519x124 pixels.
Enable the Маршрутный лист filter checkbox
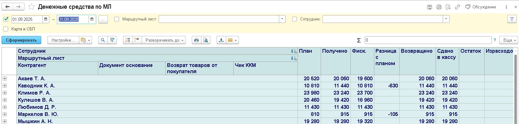point(117,19)
